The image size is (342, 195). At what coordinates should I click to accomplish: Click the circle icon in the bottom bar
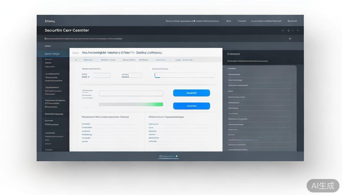point(161,156)
